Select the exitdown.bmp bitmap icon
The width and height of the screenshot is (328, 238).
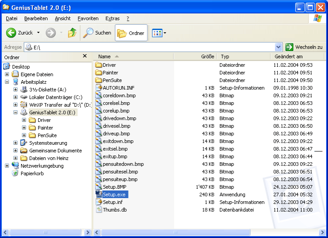pos(98,141)
